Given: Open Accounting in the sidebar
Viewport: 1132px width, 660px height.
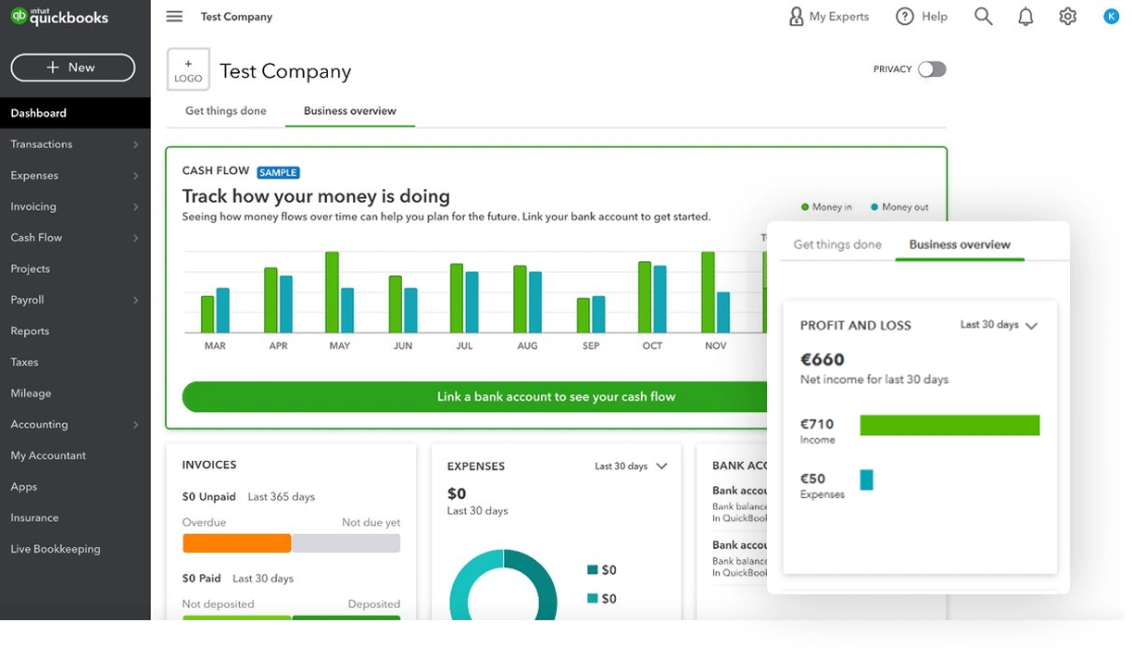Looking at the screenshot, I should click(x=39, y=424).
